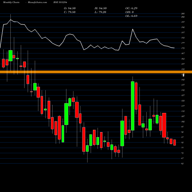192x192 pixels.
Task: Click the 172 price axis label
Action: pyautogui.click(x=183, y=48)
